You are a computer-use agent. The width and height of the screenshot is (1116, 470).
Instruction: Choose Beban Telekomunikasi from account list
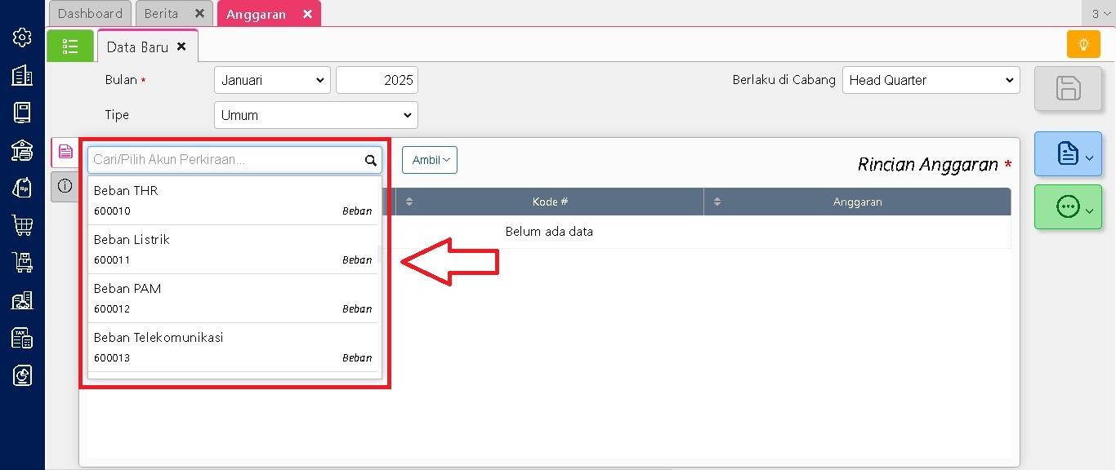(233, 347)
